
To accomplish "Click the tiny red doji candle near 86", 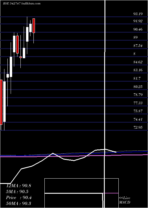I will click(x=21, y=57).
